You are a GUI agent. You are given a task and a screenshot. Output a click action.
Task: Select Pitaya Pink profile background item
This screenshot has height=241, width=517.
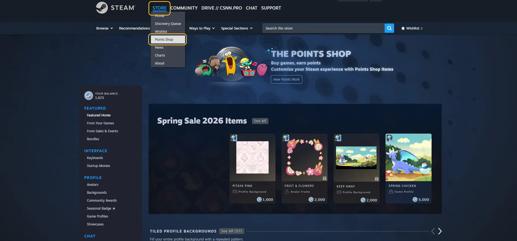(252, 168)
